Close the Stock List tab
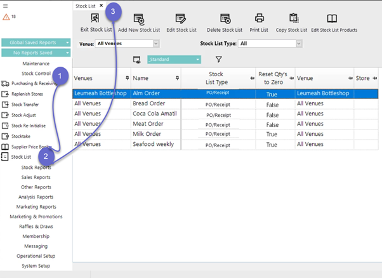The width and height of the screenshot is (382, 278). point(102,6)
